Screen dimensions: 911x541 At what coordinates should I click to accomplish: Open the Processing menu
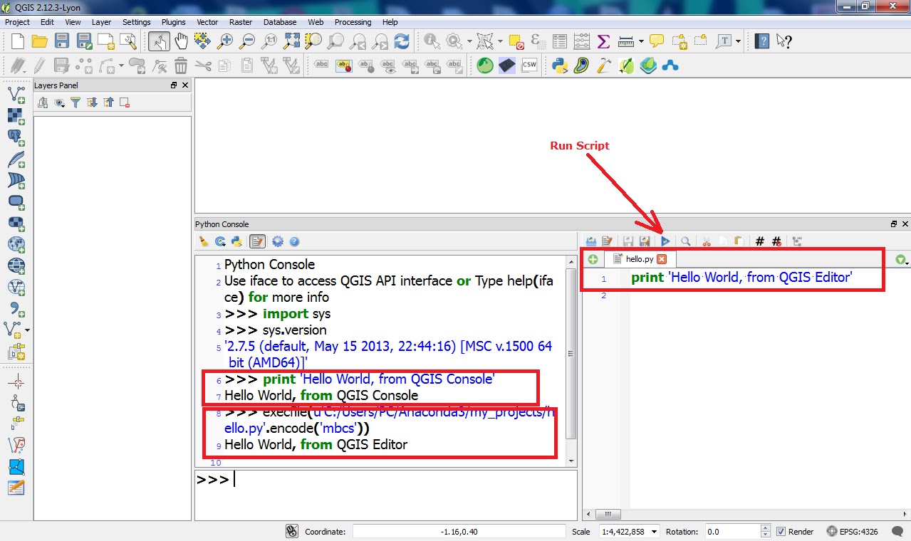tap(353, 22)
